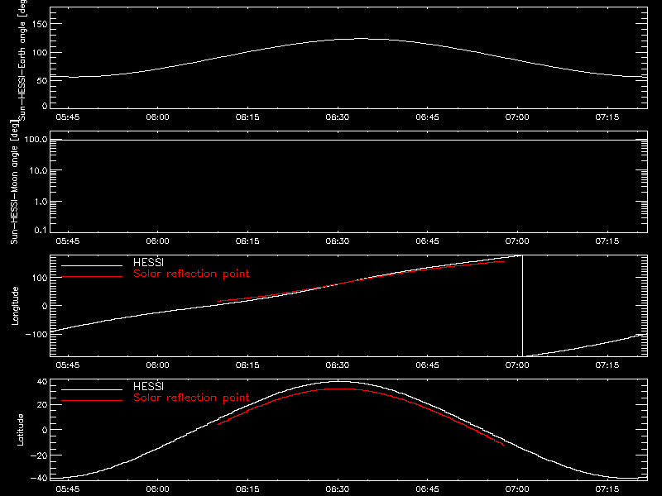Viewport: 662px width, 496px height.
Task: Tap the 07:00 label under Latitude plot
Action: 517,489
